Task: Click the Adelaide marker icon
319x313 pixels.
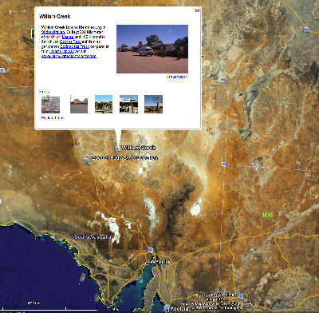Action: click(x=167, y=308)
